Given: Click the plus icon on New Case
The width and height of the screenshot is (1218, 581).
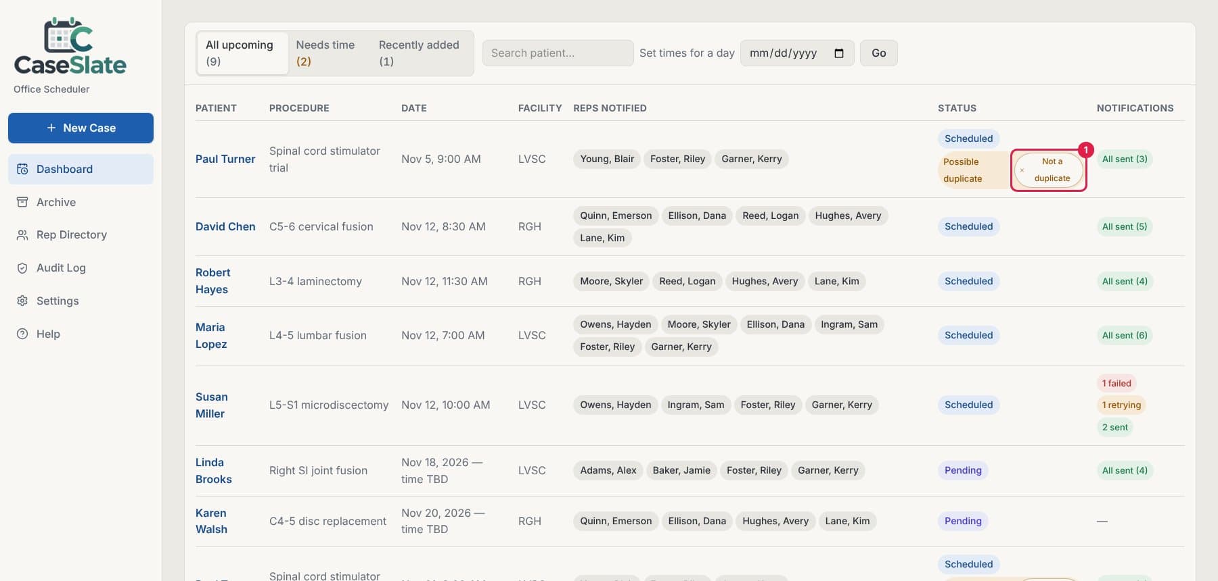Looking at the screenshot, I should coord(51,128).
